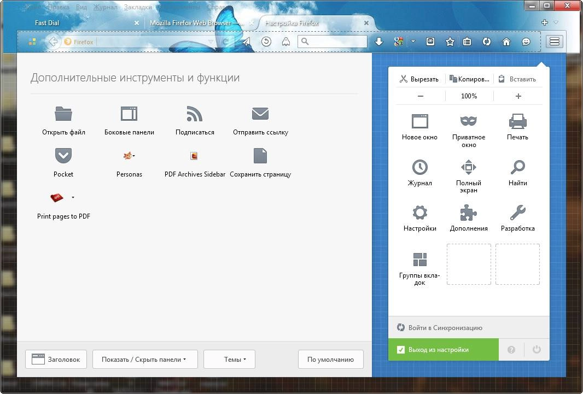Select the Sidebars (Боковые панели) icon
Viewport: 583px width, 394px height.
point(129,114)
